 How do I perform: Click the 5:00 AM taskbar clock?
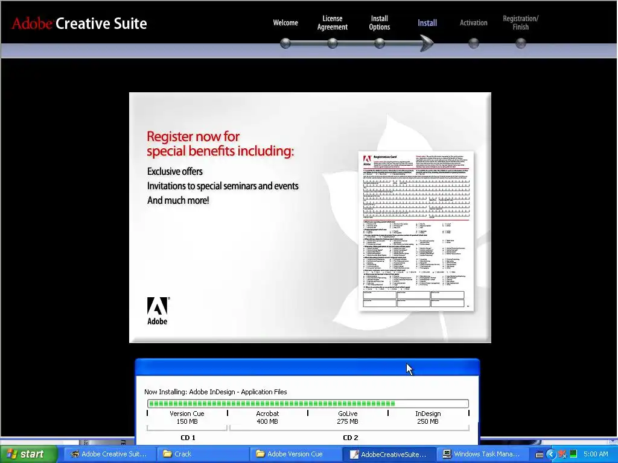click(596, 454)
